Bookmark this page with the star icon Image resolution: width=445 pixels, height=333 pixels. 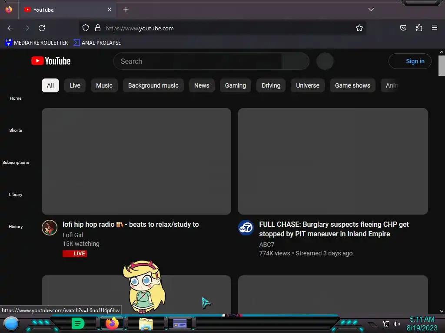click(359, 28)
